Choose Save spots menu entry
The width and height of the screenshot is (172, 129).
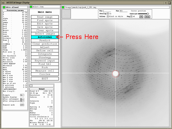(45, 27)
